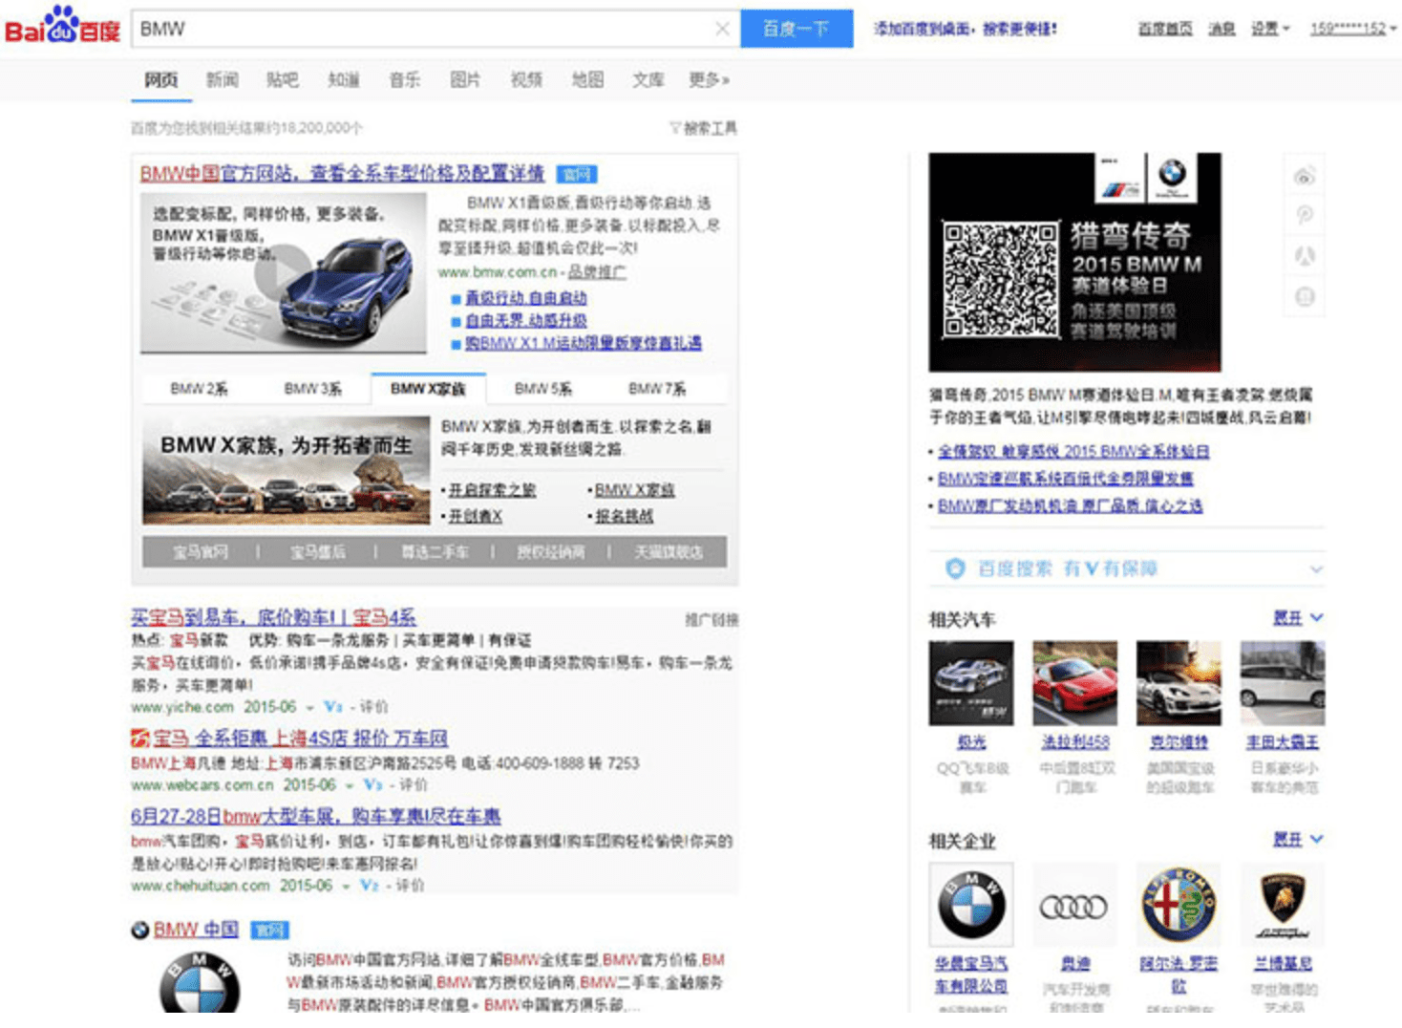This screenshot has height=1028, width=1402.
Task: Select the BMW 3系 tab
Action: [x=312, y=389]
